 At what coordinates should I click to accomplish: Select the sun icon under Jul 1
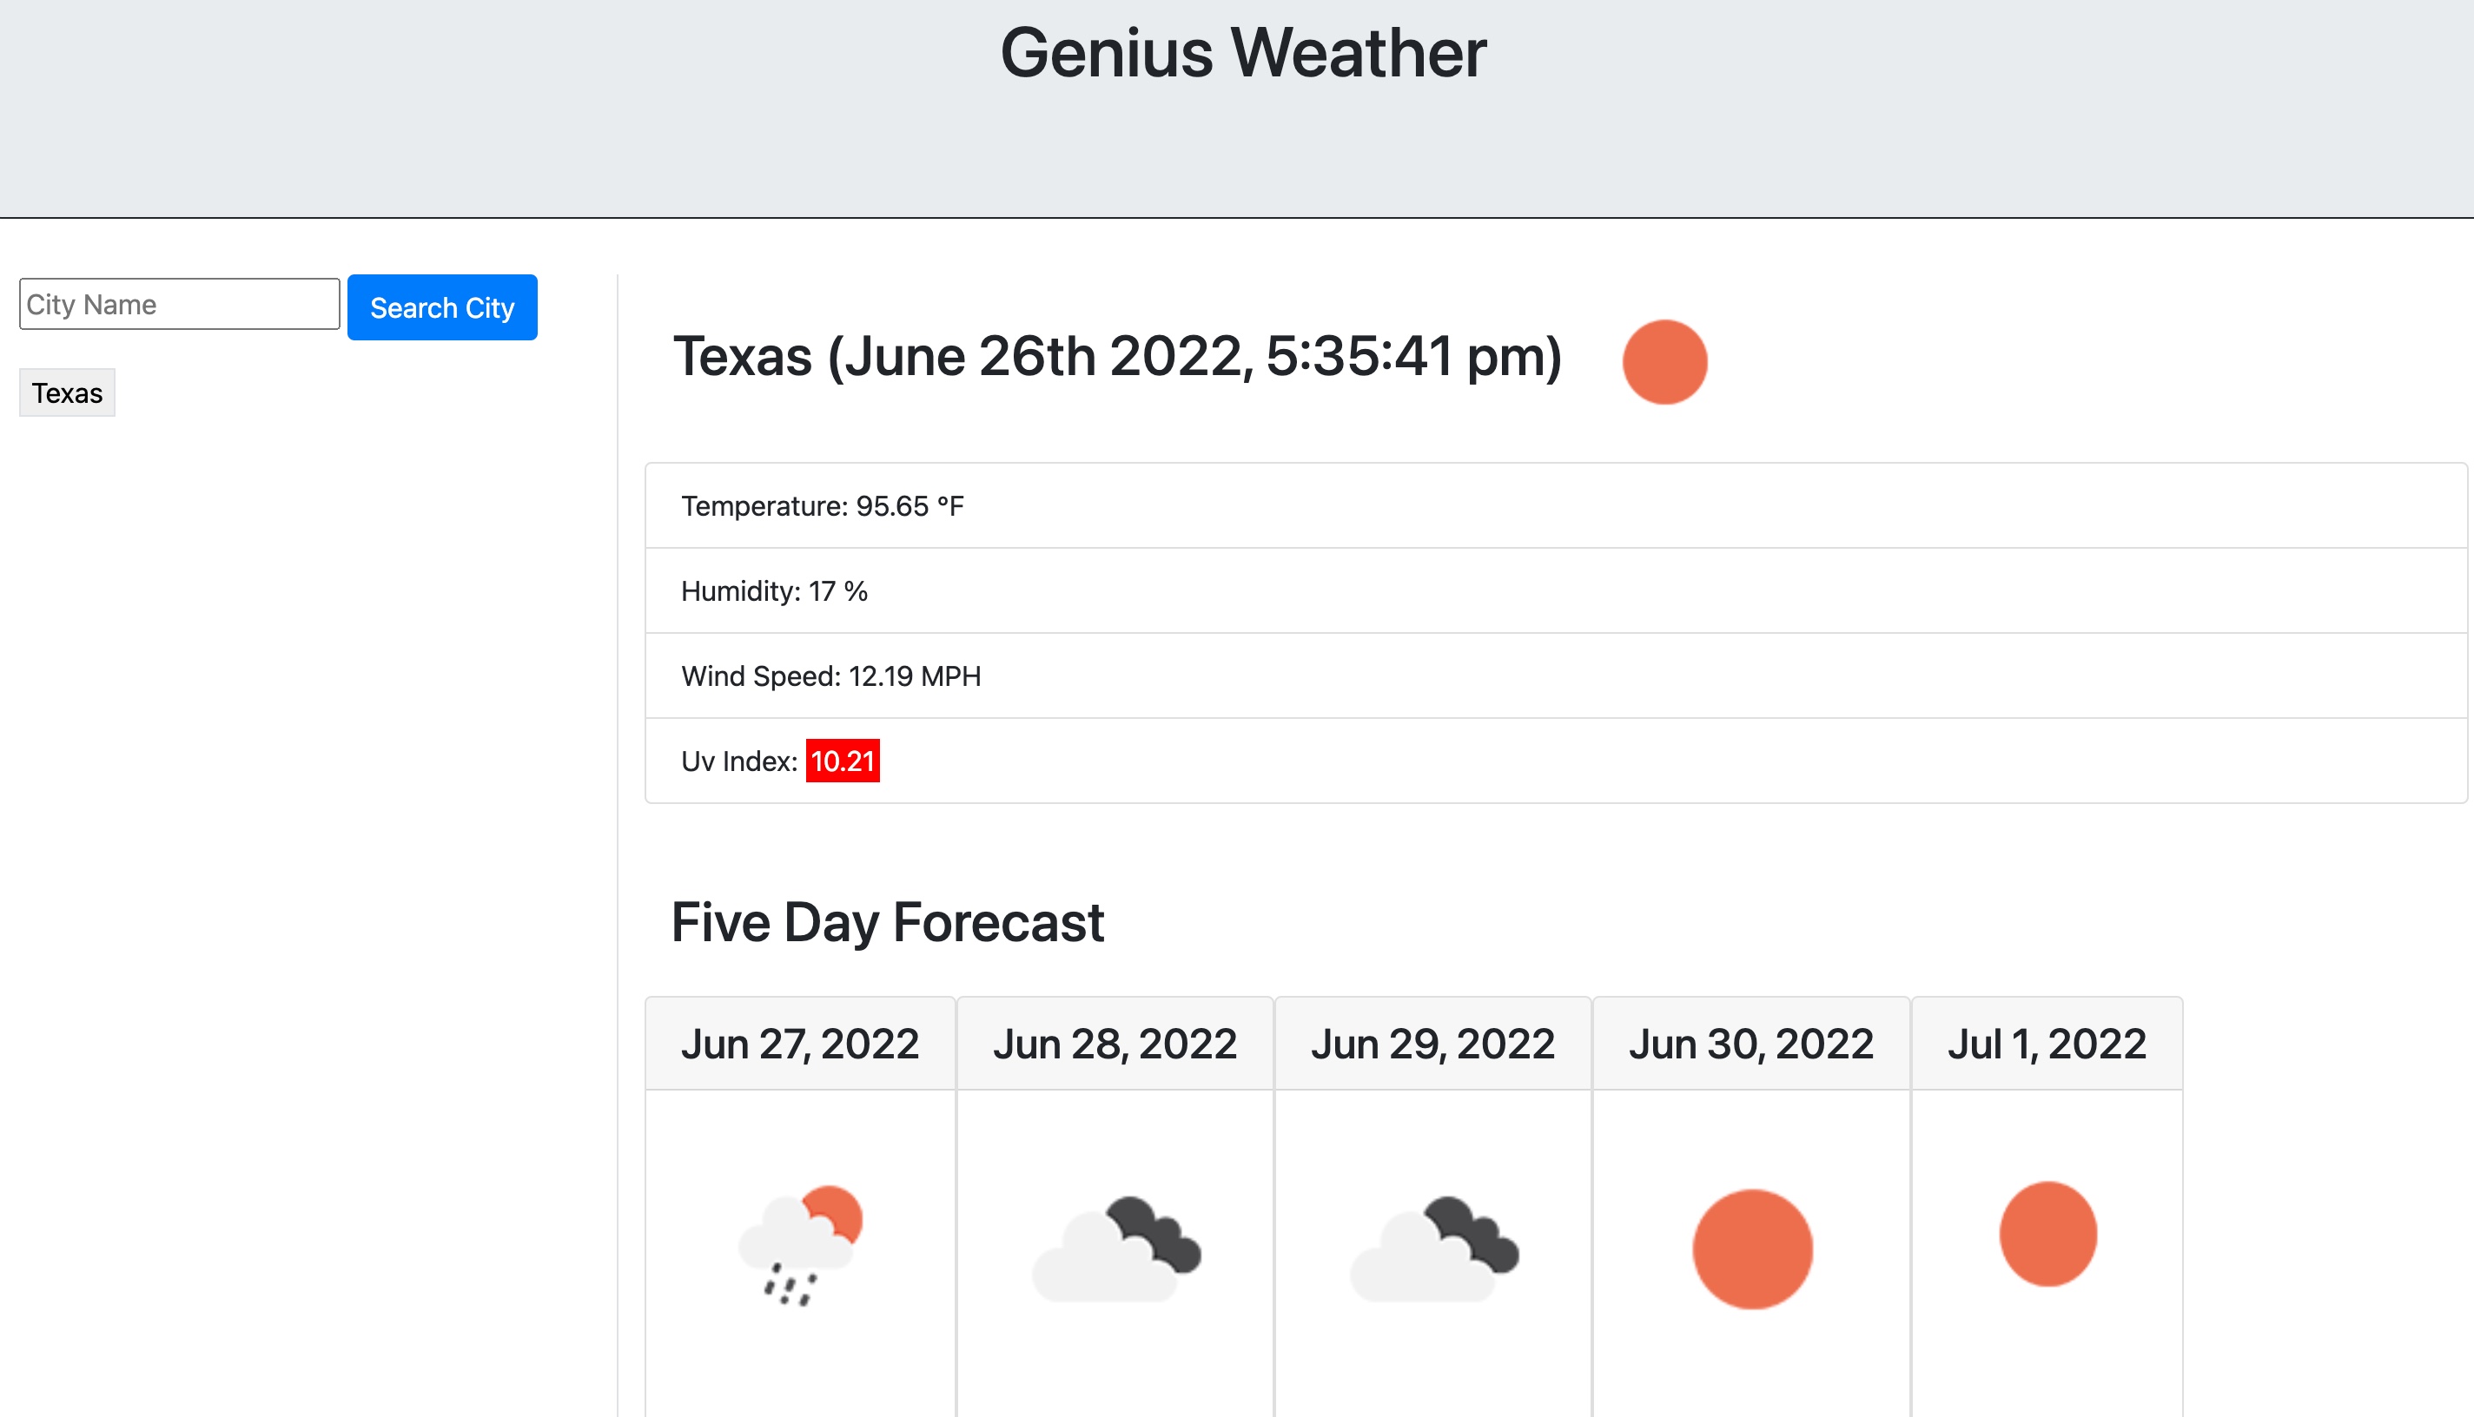tap(2047, 1233)
